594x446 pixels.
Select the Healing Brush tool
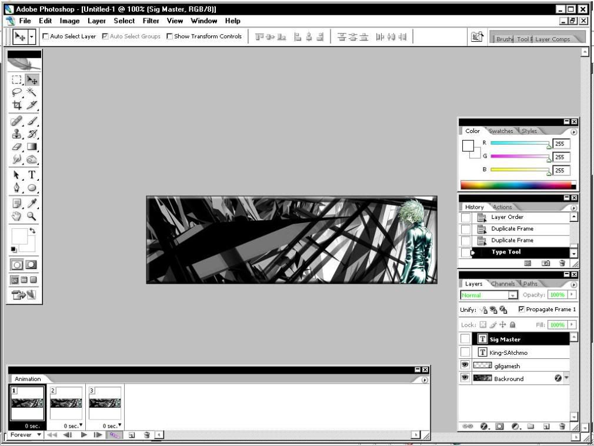[16, 121]
